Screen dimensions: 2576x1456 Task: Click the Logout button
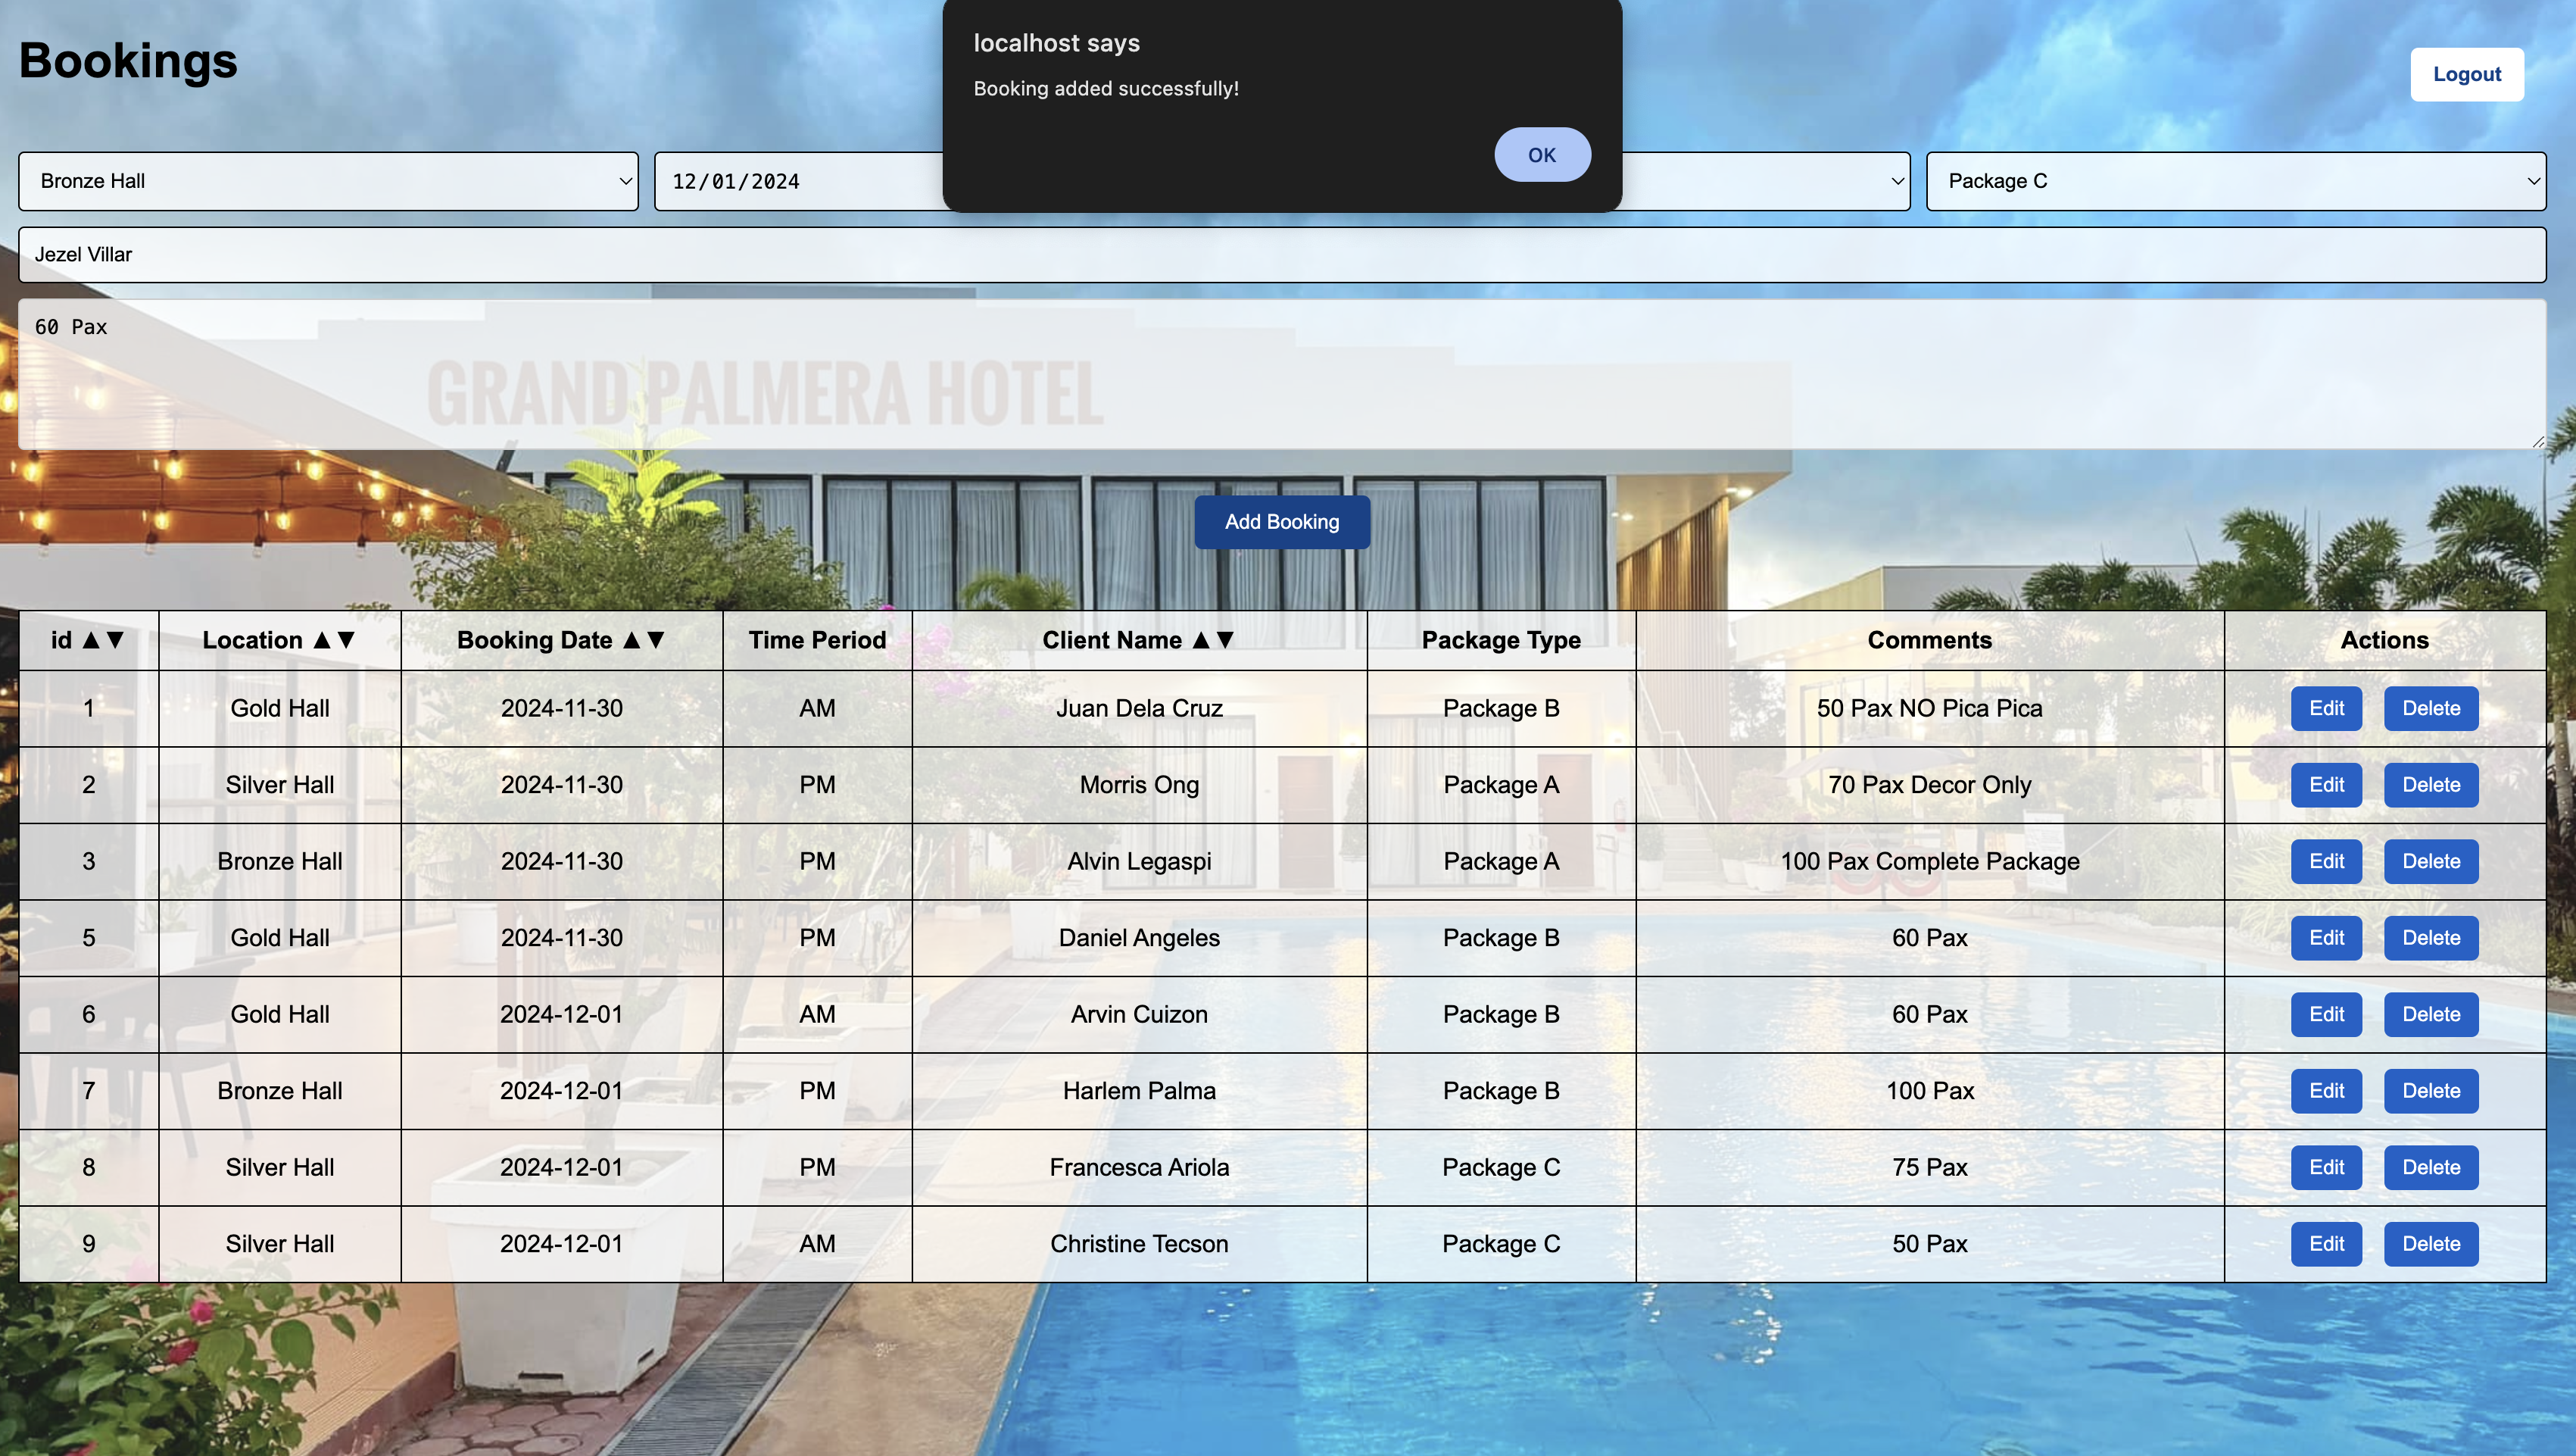coord(2466,74)
